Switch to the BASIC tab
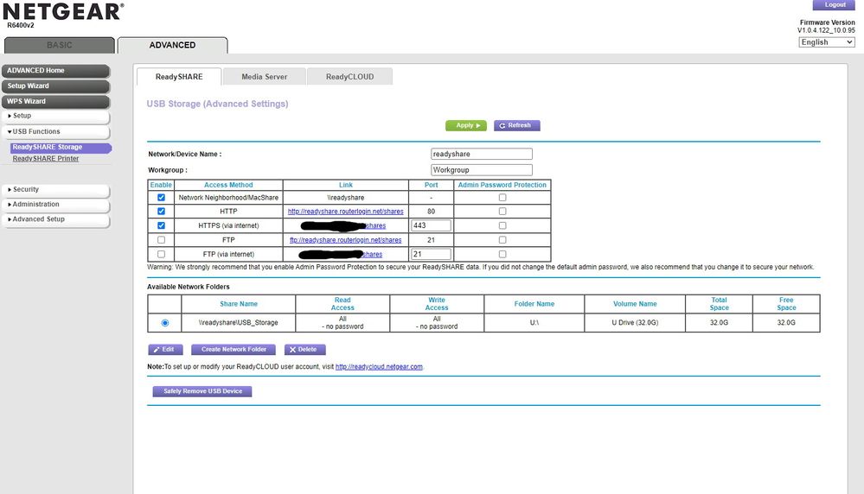Screen dimensions: 864x494 pos(59,45)
